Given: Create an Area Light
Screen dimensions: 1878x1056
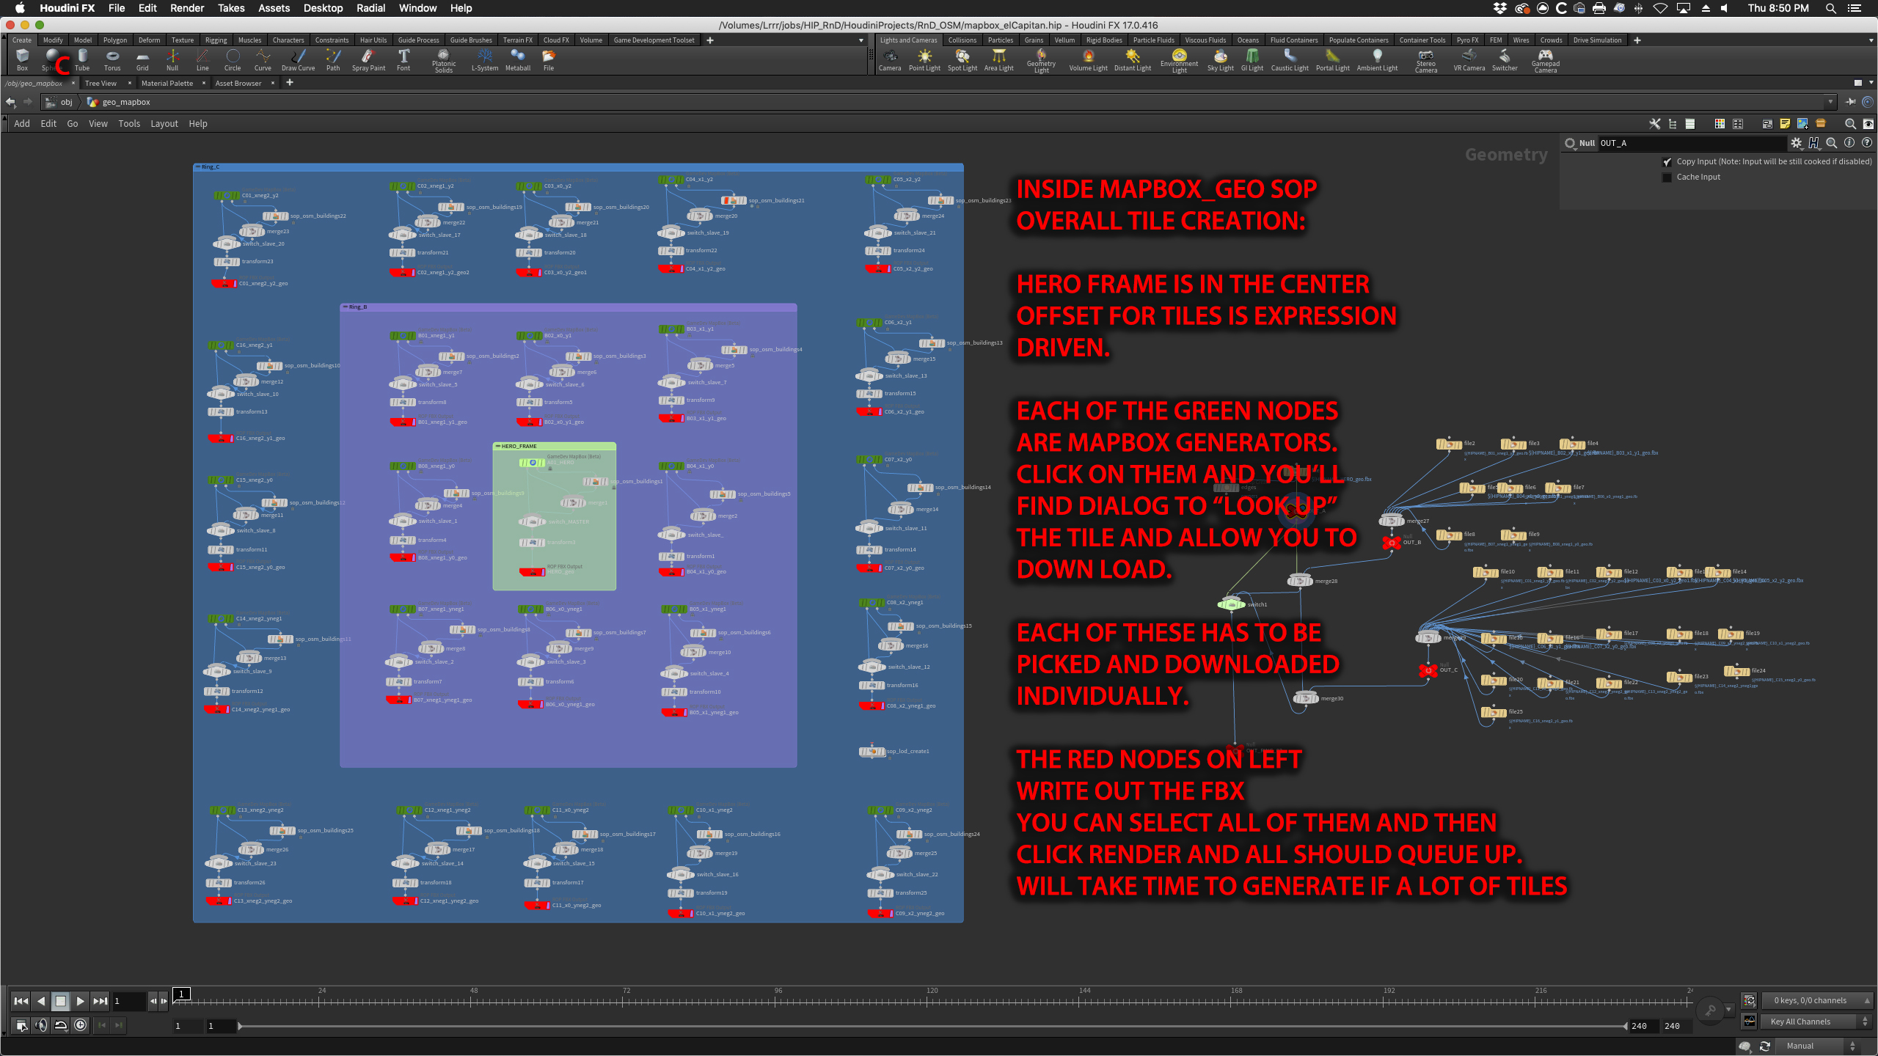Looking at the screenshot, I should (998, 59).
